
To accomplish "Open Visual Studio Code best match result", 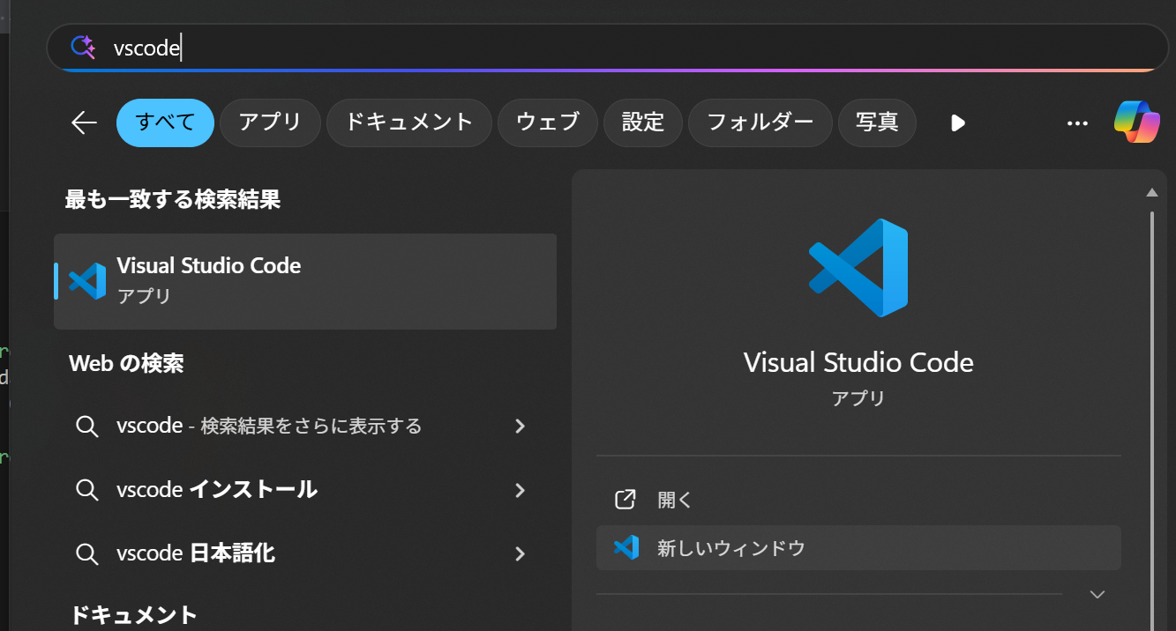I will [x=305, y=281].
